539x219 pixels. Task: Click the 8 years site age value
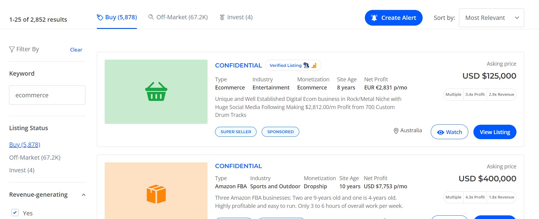[x=346, y=88]
